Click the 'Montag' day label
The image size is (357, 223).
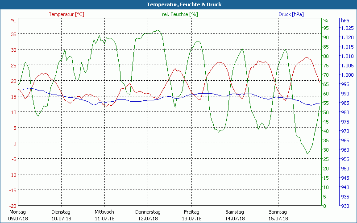[17, 212]
